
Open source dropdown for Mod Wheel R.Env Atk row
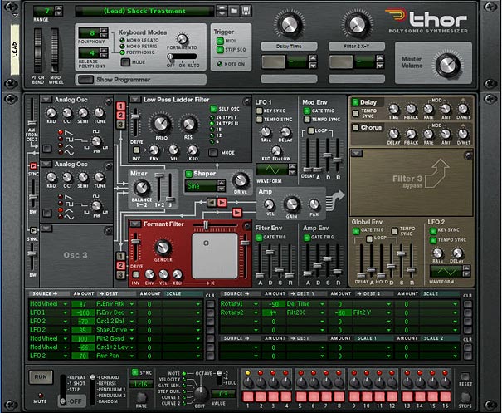[66, 304]
